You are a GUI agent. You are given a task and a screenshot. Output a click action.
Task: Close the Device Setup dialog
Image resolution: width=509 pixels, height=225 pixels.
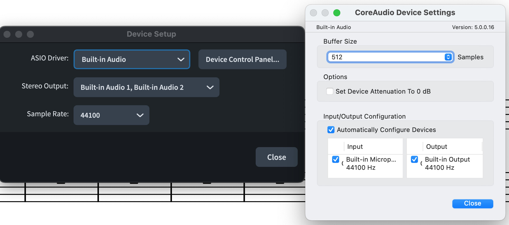coord(276,157)
